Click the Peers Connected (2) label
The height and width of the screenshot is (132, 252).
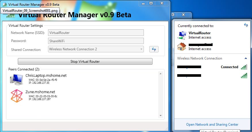(x=24, y=69)
